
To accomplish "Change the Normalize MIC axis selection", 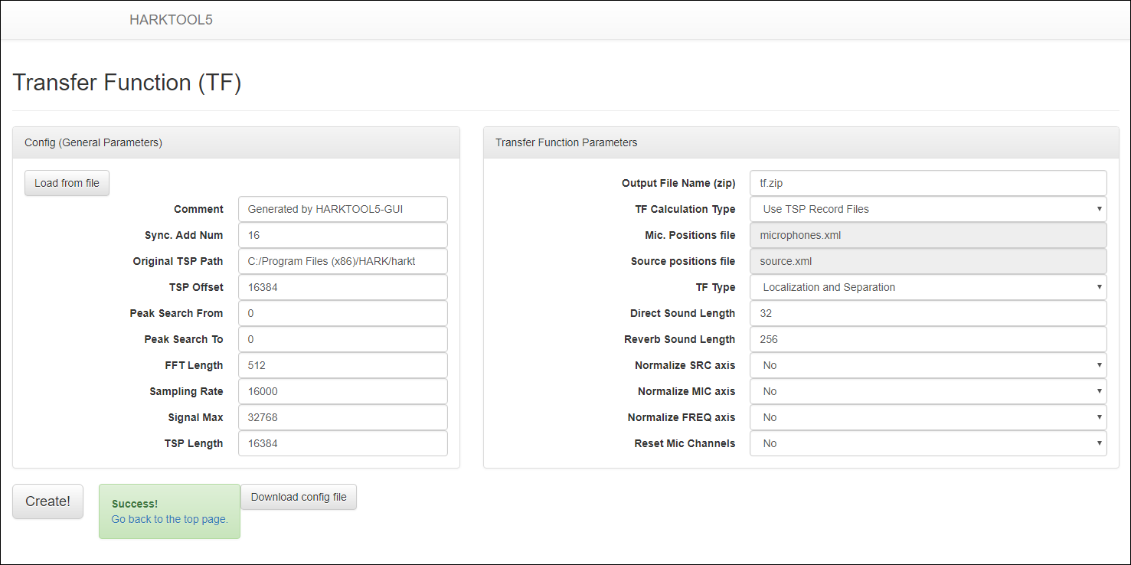I will pyautogui.click(x=927, y=391).
